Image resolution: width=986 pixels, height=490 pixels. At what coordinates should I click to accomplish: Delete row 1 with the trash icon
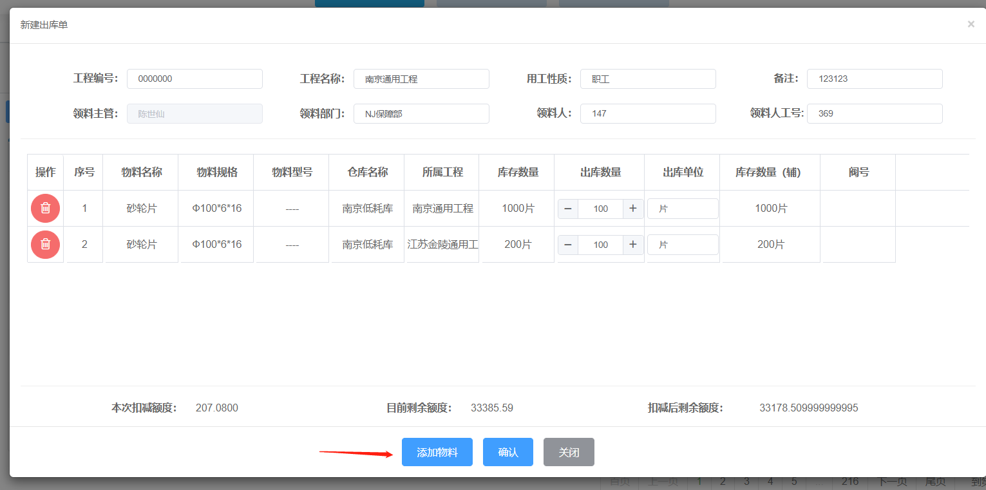[x=45, y=208]
